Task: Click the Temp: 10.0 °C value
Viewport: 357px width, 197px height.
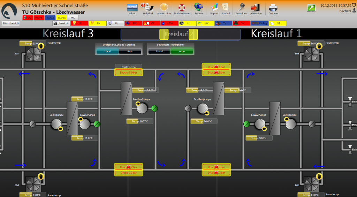Action: 259,138
